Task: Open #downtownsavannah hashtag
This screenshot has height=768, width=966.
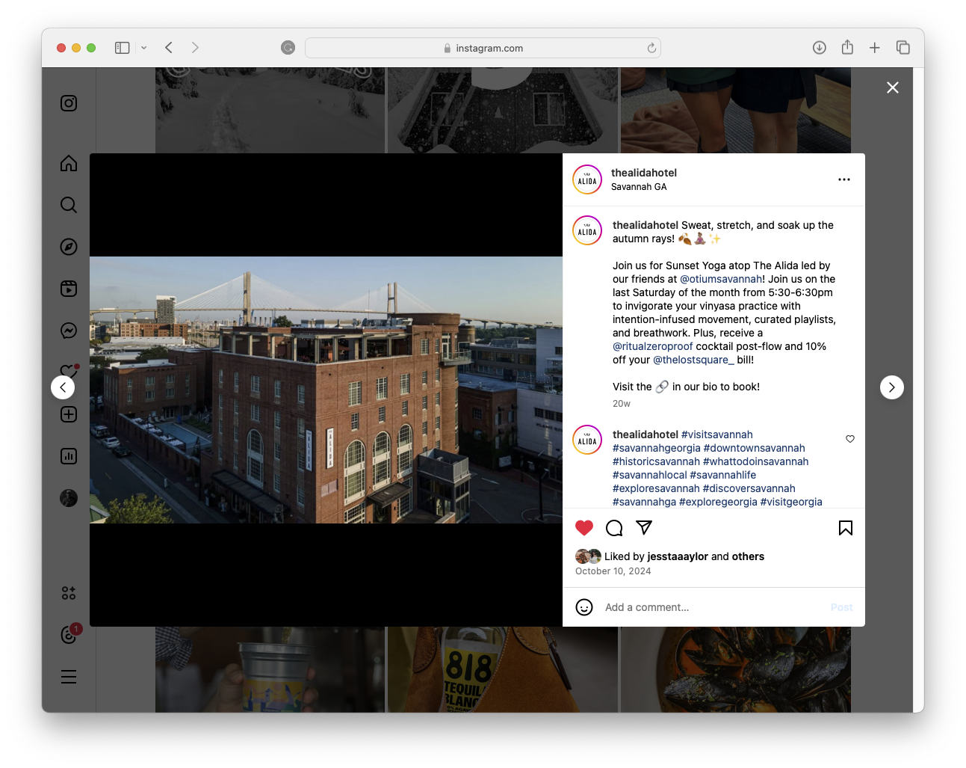Action: pos(755,448)
